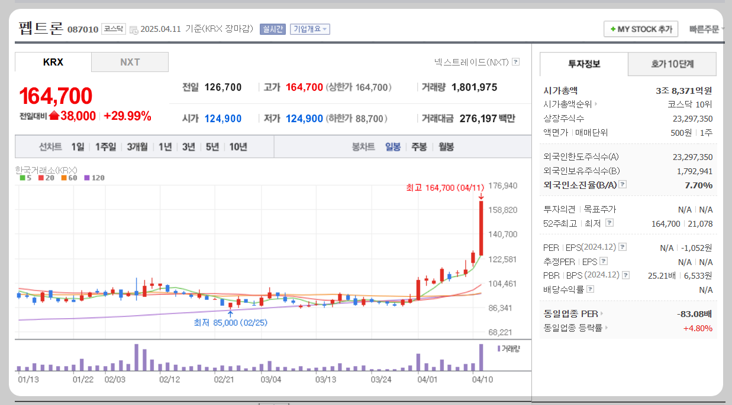This screenshot has height=405, width=732.
Task: Select the NXT price tab
Action: pos(130,61)
